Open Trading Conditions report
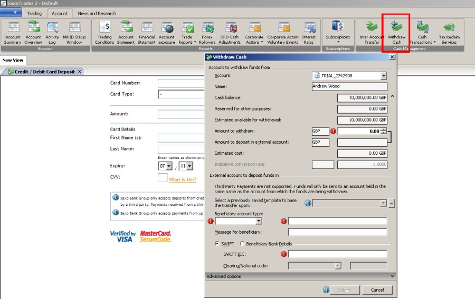The width and height of the screenshot is (475, 299). 104,33
